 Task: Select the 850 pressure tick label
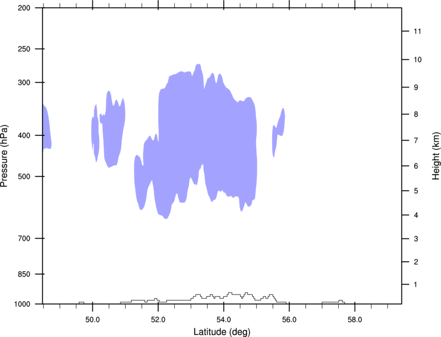point(24,274)
